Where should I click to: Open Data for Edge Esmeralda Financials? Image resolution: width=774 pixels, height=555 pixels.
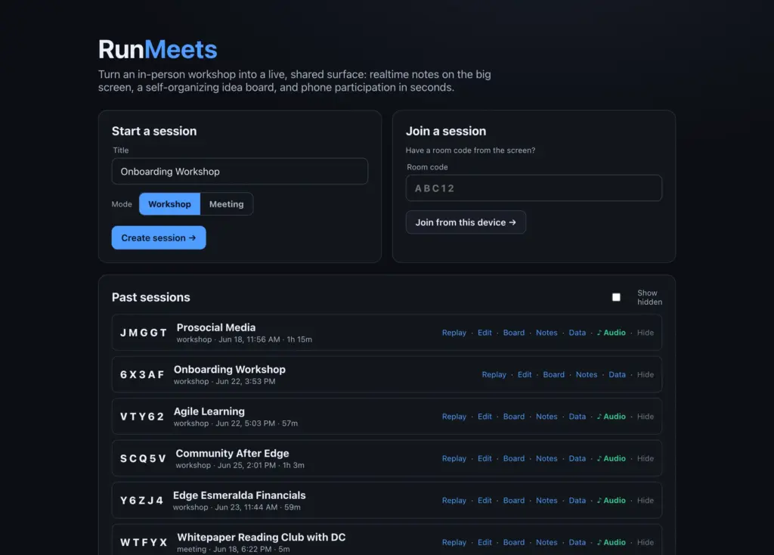click(577, 501)
